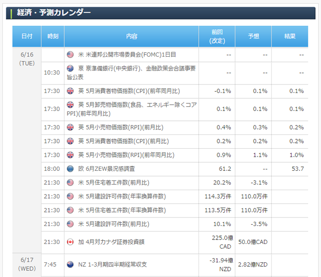Image resolution: width=321 pixels, height=277 pixels.
Task: Click the EU flag beside 6月ZEW景況感調査
Action: tap(71, 168)
